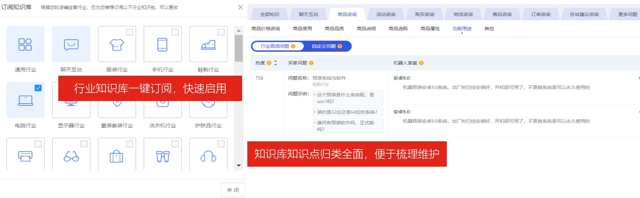Open the 购买咨询 tab
Image resolution: width=640 pixels, height=198 pixels.
pos(424,15)
